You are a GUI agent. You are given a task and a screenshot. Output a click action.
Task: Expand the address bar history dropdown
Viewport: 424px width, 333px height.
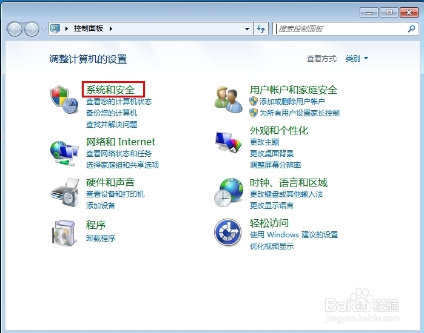(x=247, y=28)
